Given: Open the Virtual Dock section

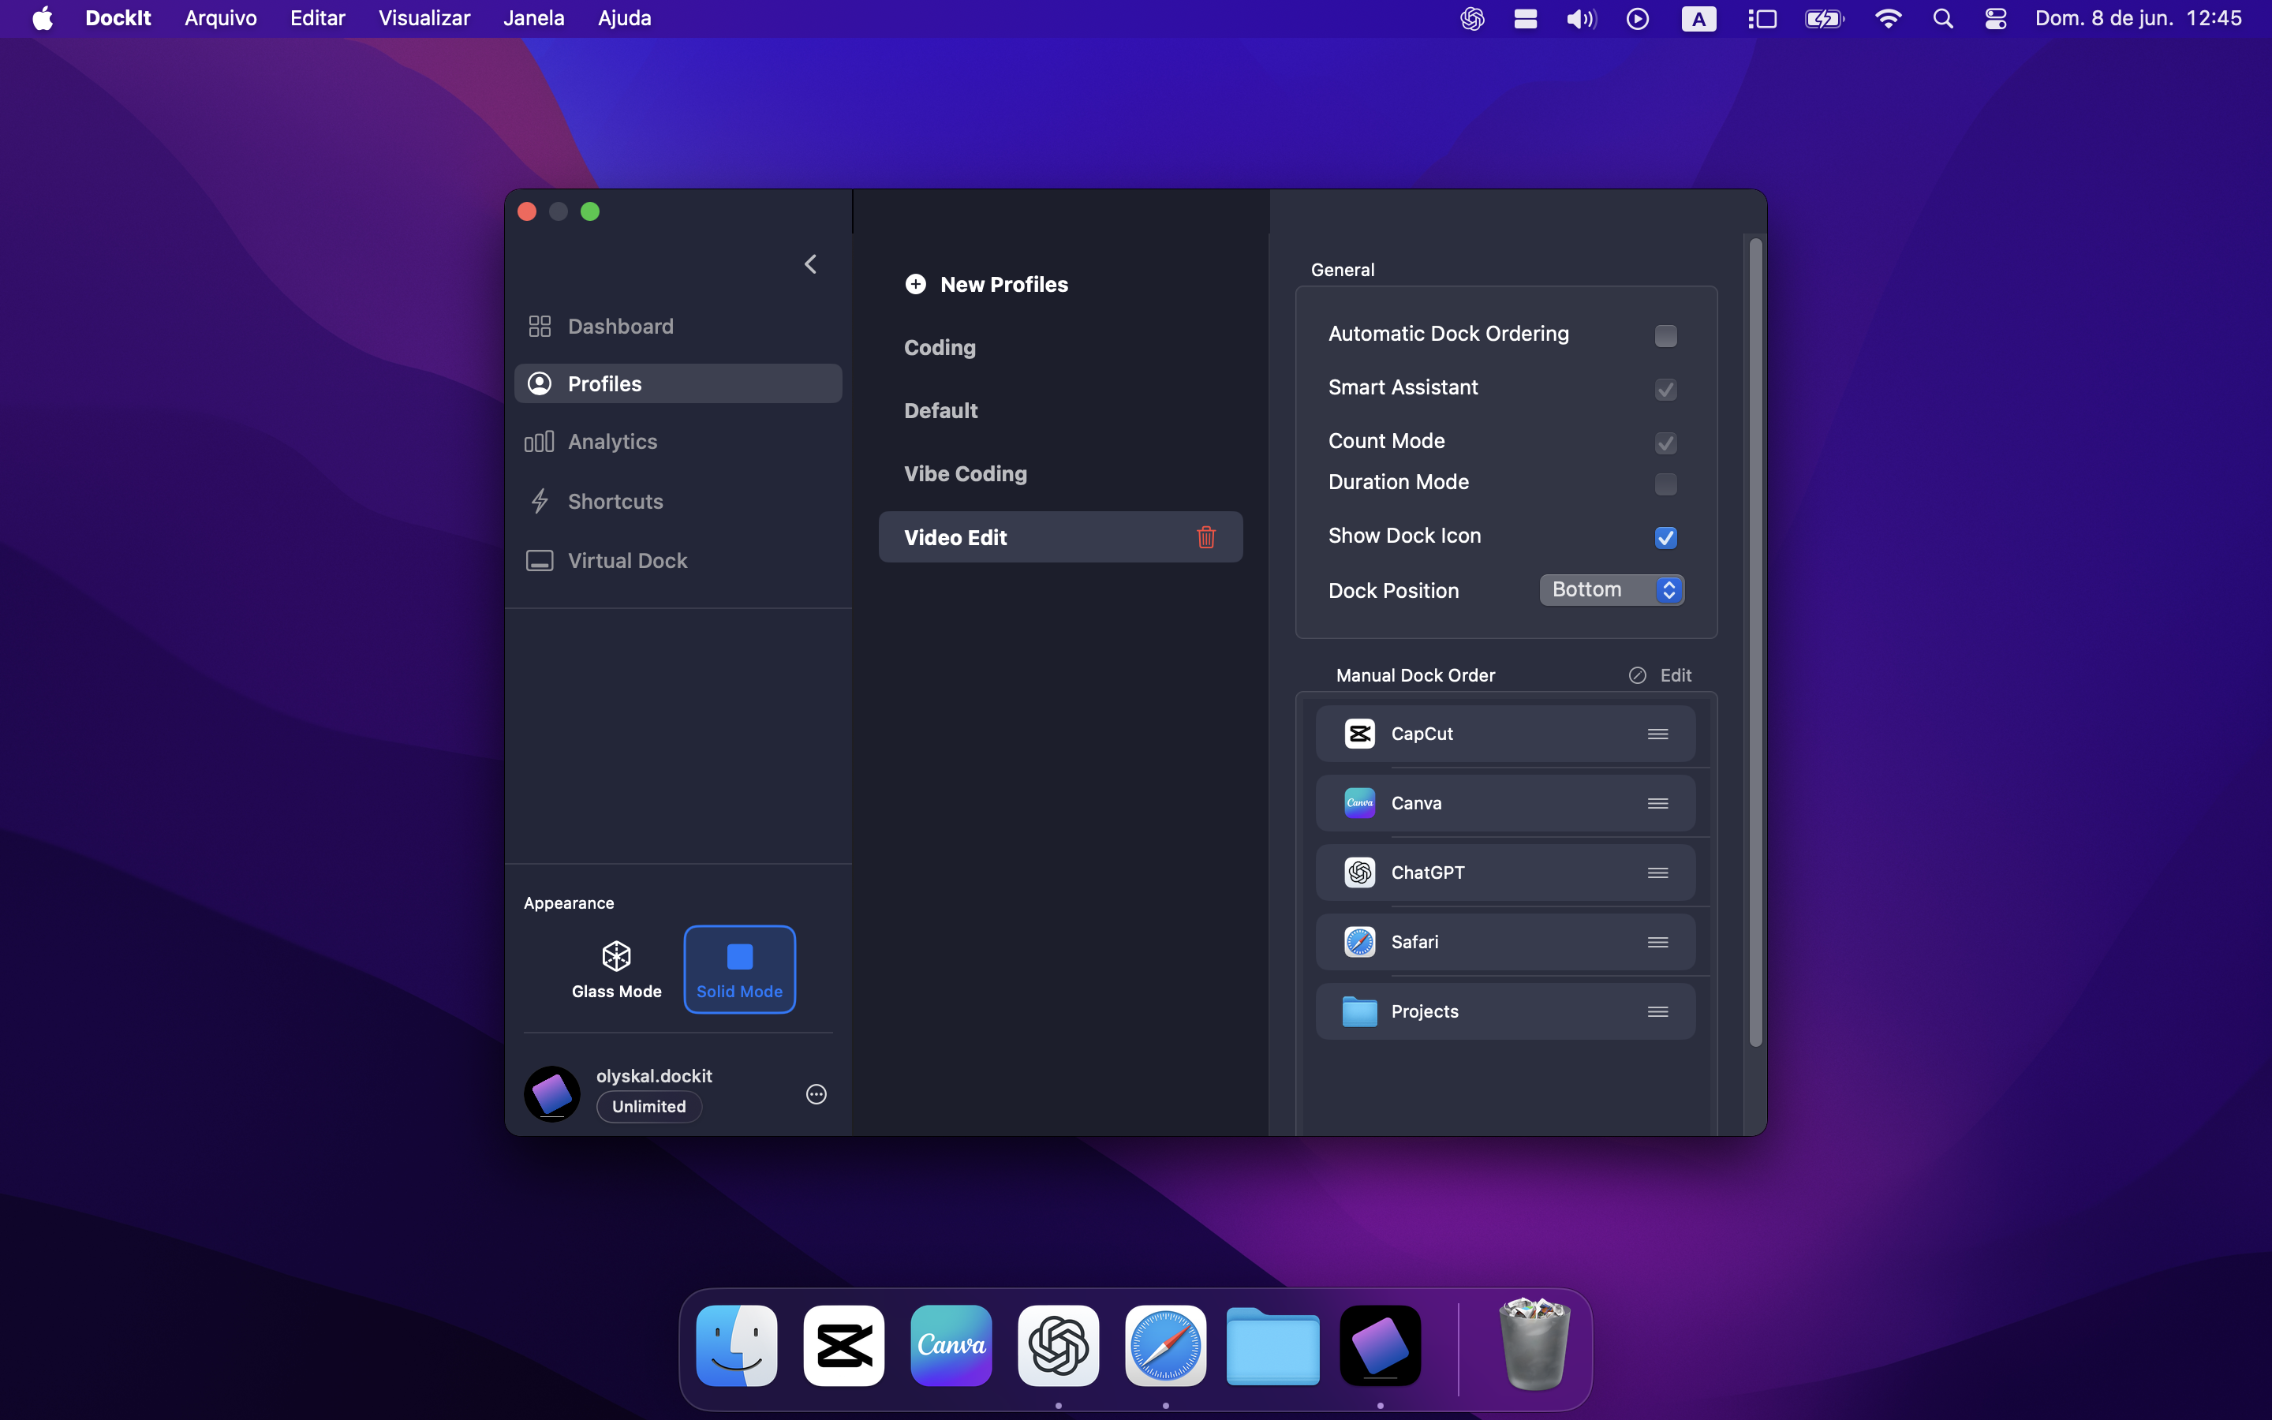Looking at the screenshot, I should point(627,561).
